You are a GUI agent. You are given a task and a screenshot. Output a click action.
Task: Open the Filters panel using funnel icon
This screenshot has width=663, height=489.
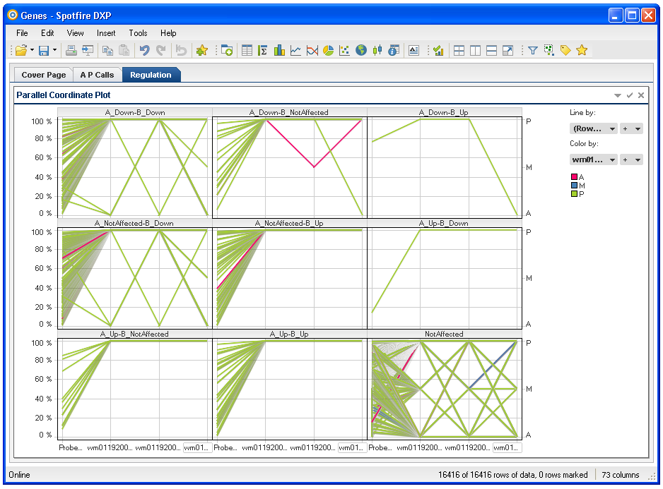click(533, 50)
